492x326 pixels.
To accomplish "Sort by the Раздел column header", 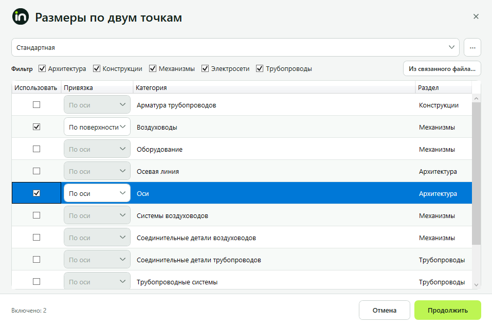I will [444, 87].
